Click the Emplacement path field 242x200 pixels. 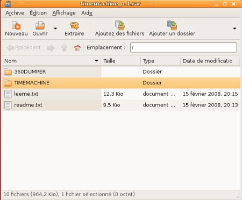click(183, 47)
